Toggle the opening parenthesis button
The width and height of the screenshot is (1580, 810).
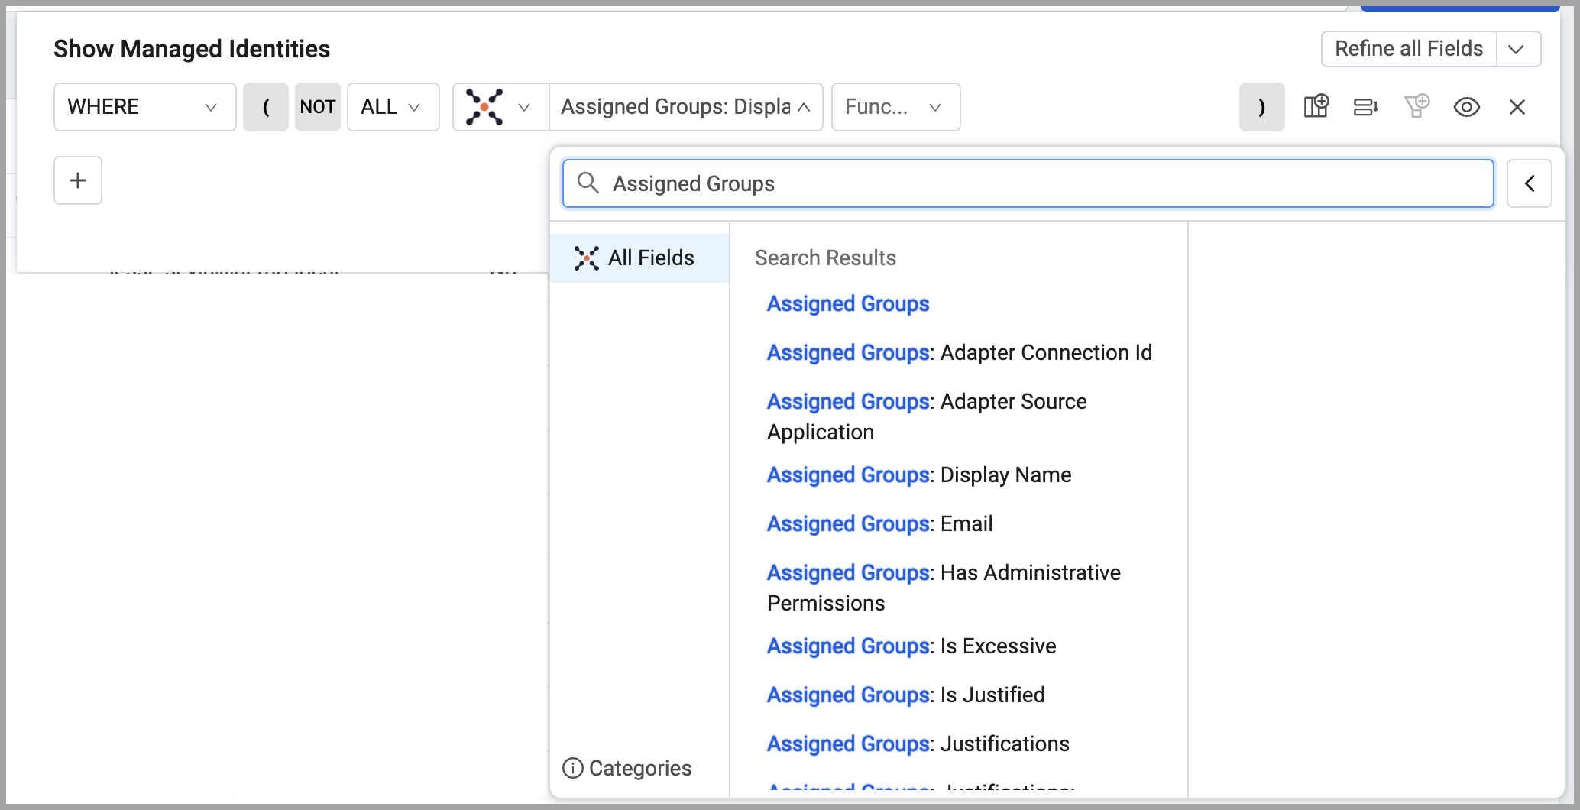(x=266, y=107)
